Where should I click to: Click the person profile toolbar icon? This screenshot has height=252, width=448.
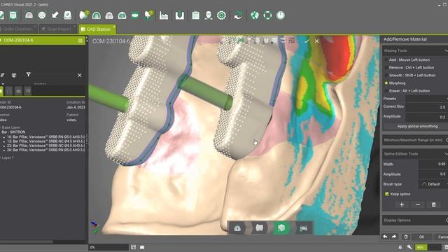(x=209, y=15)
